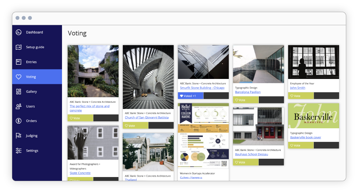Vote for the Barcelona Pavilion entry
This screenshot has height=193, width=358.
tap(246, 100)
